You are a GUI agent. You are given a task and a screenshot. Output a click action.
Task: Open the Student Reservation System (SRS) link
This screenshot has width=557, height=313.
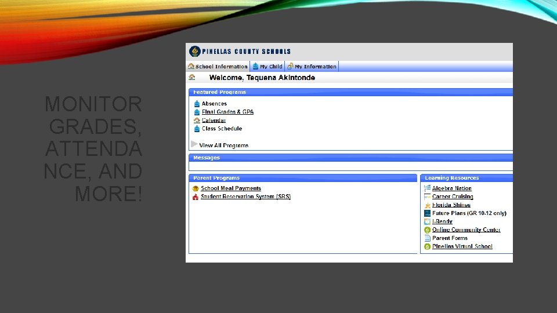click(246, 196)
